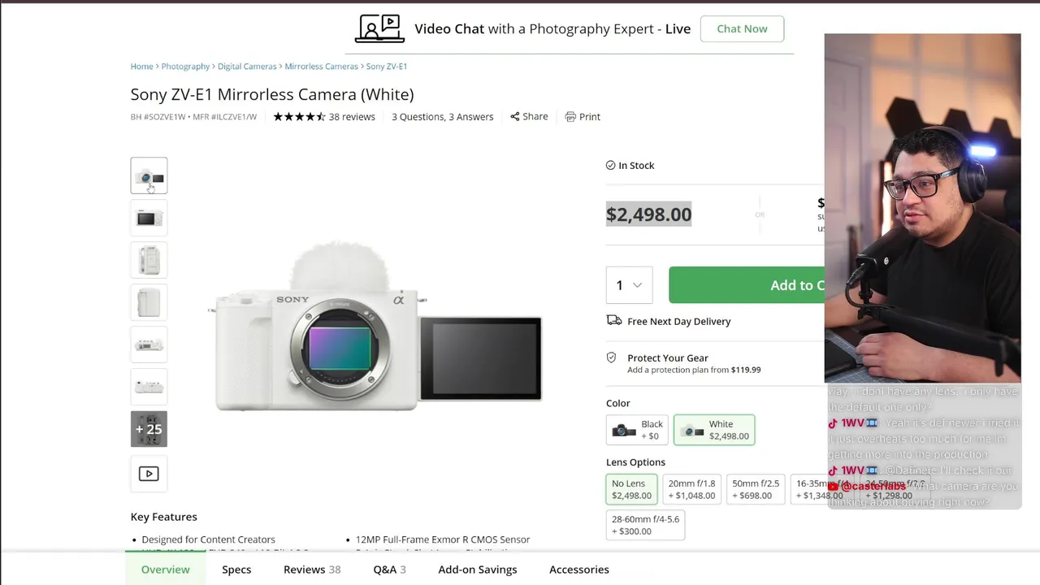Open the product video play thumbnail
This screenshot has width=1040, height=585.
point(149,474)
